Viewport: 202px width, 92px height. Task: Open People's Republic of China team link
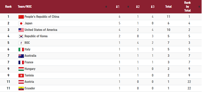pos(42,17)
